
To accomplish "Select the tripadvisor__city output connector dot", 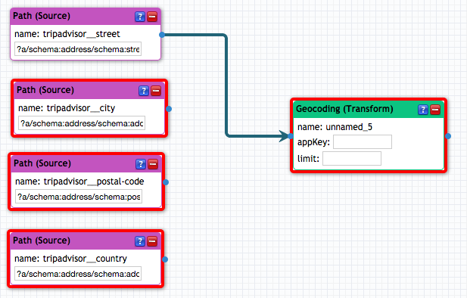I will coord(169,109).
